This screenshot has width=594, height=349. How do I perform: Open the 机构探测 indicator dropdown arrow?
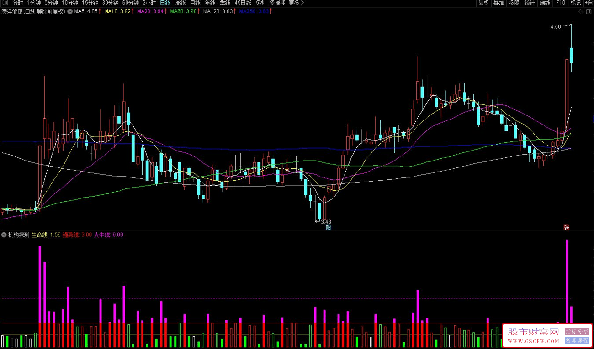tap(4, 235)
